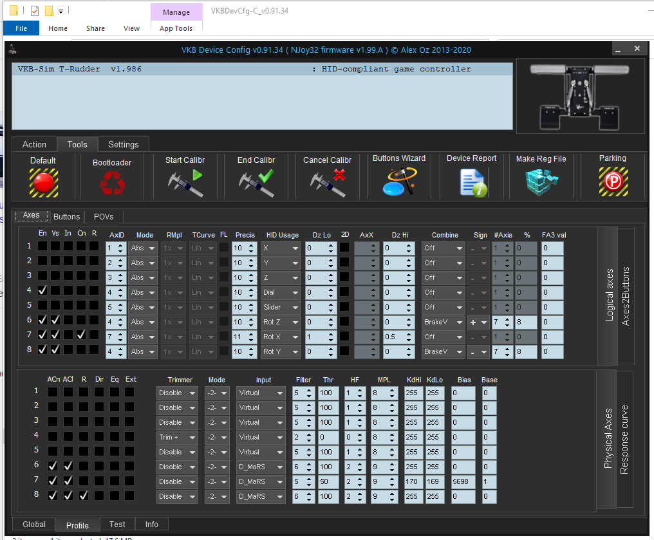Open HID Usage dropdown showing Rot Z
The image size is (654, 540).
280,322
